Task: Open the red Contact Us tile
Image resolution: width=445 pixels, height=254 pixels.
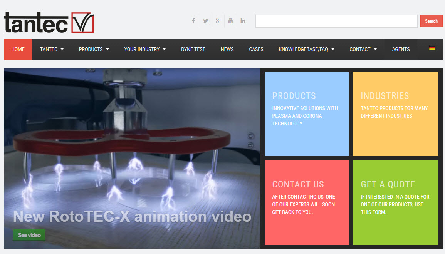Action: pos(307,202)
